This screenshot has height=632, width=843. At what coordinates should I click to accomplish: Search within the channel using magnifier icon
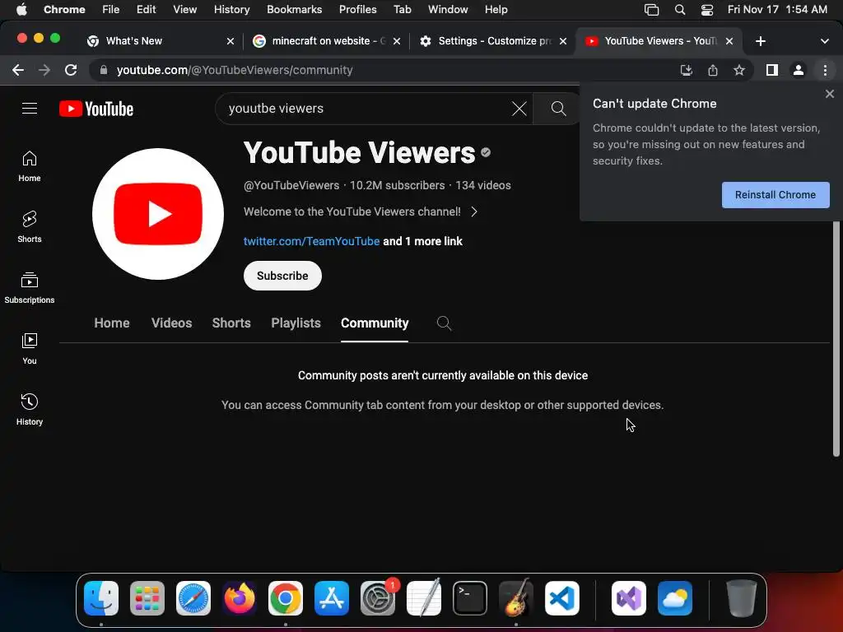click(444, 323)
